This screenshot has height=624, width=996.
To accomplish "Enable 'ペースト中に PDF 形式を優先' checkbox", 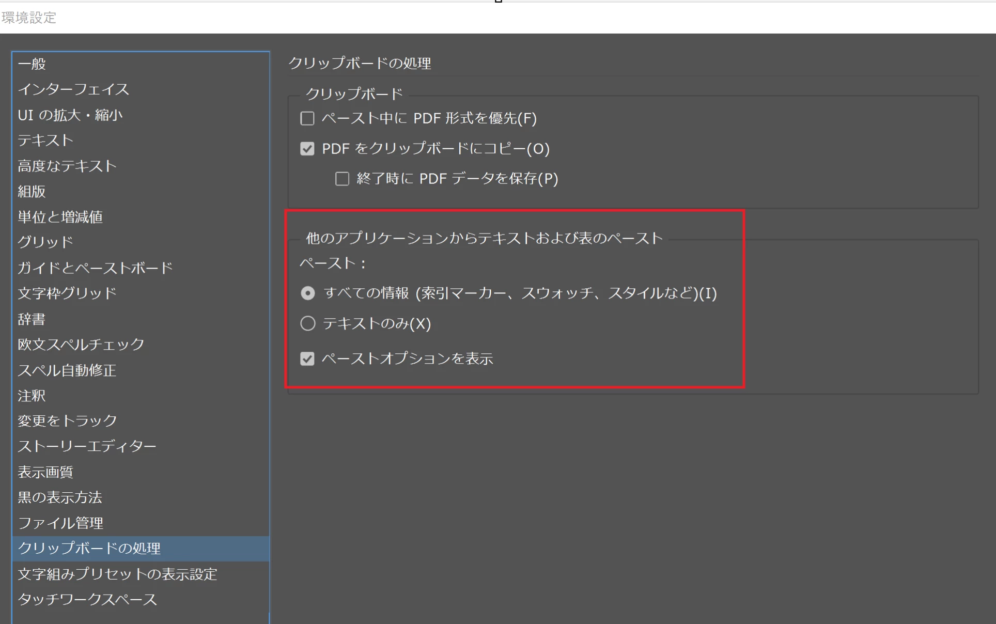I will click(307, 119).
